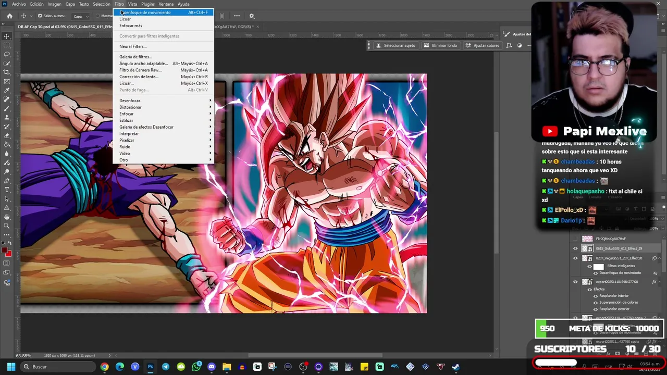Select the Clone Stamp tool

[x=7, y=118]
